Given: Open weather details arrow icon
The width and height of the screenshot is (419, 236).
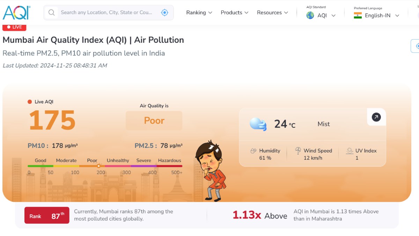Looking at the screenshot, I should pyautogui.click(x=376, y=117).
